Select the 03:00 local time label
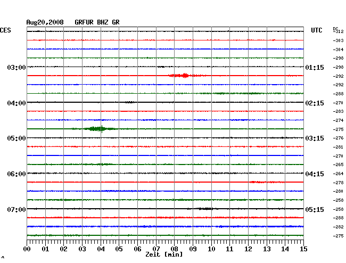The height and width of the screenshot is (263, 346). 17,67
